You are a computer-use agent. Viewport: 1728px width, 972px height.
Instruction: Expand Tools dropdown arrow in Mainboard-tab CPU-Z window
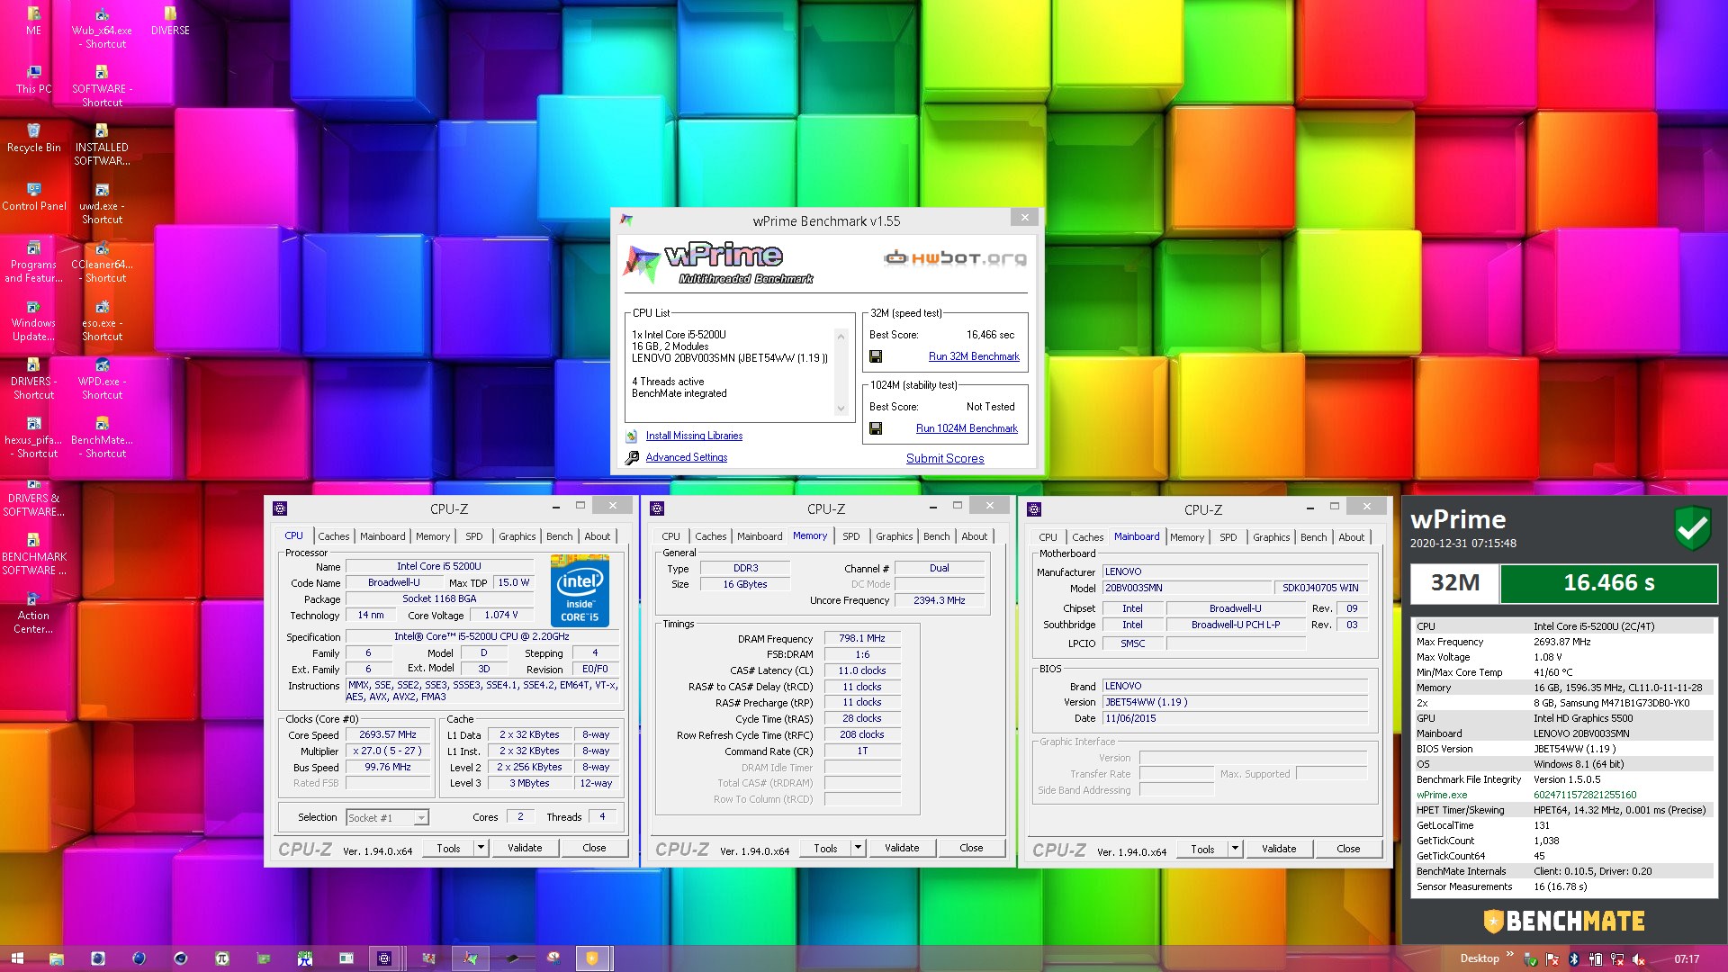[x=1235, y=849]
